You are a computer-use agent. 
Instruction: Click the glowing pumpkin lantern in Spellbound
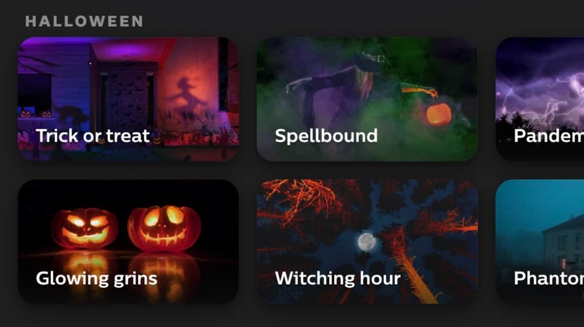(x=439, y=114)
